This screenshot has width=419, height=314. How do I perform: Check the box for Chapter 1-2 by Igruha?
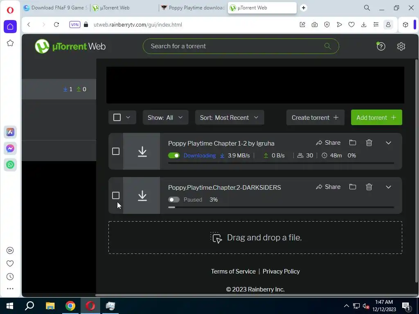click(116, 151)
